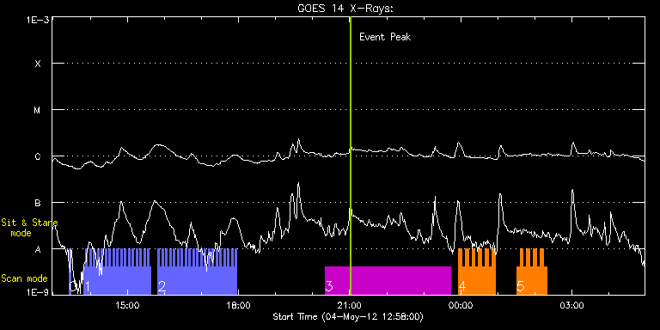Click the green Event Peak vertical line
The image size is (660, 330).
[x=351, y=156]
